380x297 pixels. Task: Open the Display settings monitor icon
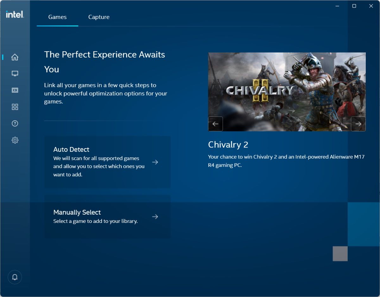pyautogui.click(x=15, y=73)
